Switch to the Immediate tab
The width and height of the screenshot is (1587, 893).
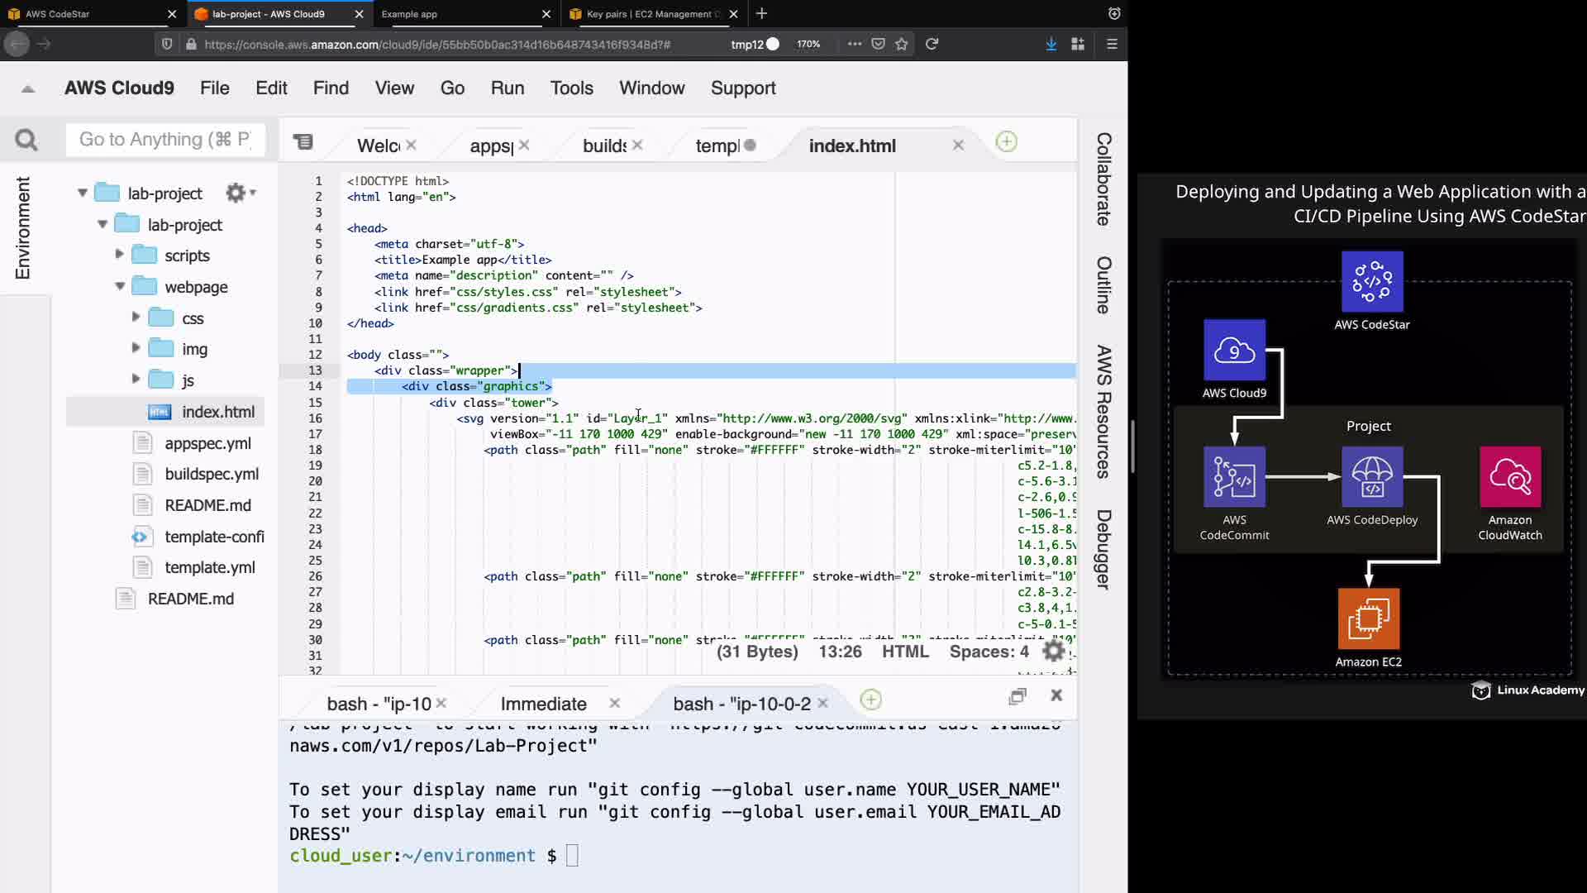tap(543, 704)
